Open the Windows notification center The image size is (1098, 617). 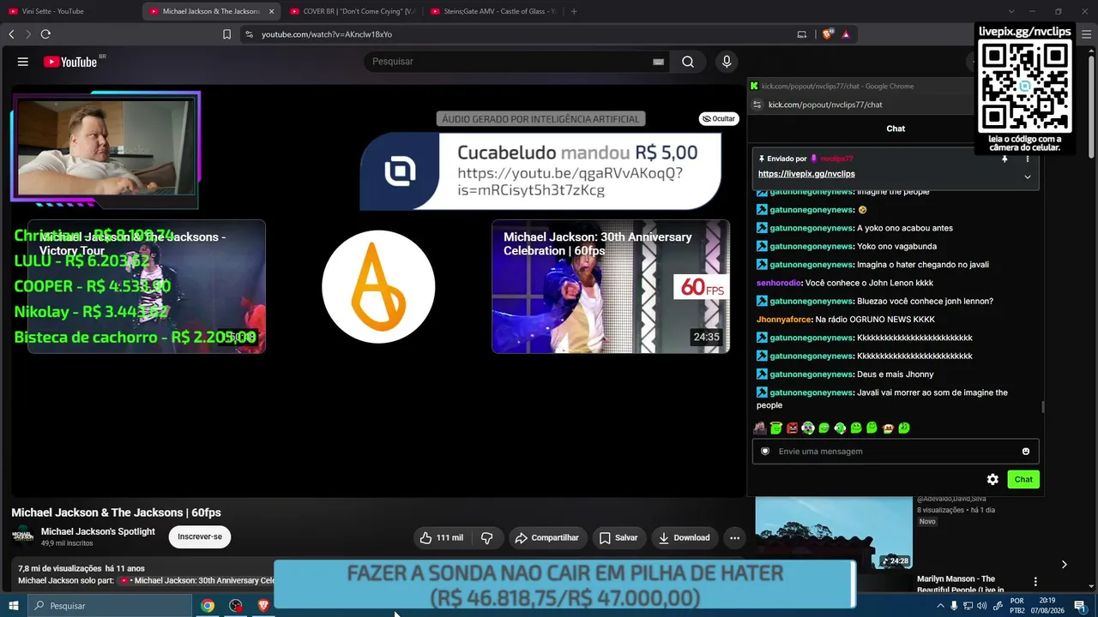[x=1079, y=606]
